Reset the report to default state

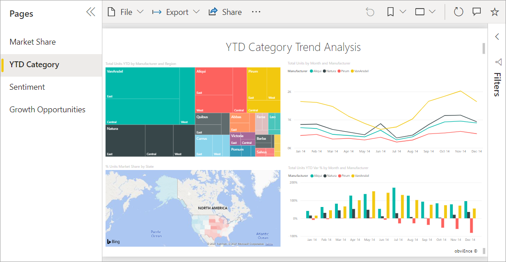pyautogui.click(x=370, y=12)
